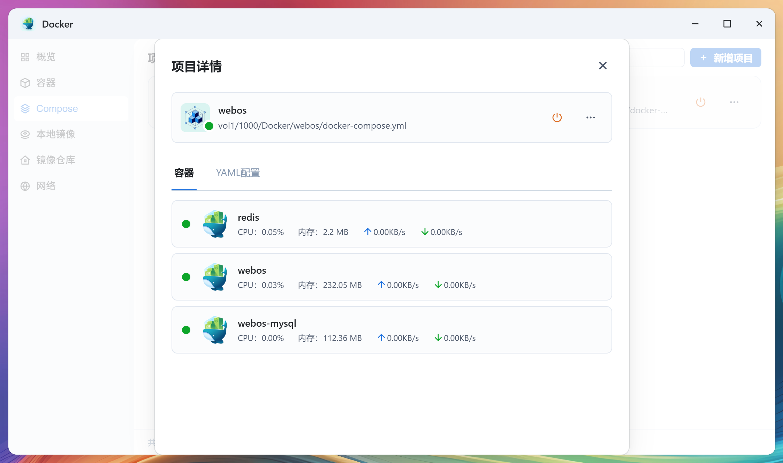Stay on the 容器 tab in project details

click(184, 173)
